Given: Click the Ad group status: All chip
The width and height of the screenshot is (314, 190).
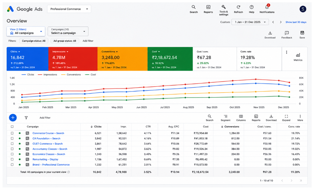Looking at the screenshot, I should click(x=65, y=41).
